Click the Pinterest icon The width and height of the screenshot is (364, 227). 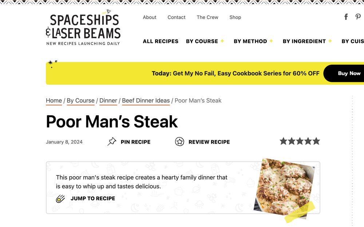coord(358,17)
